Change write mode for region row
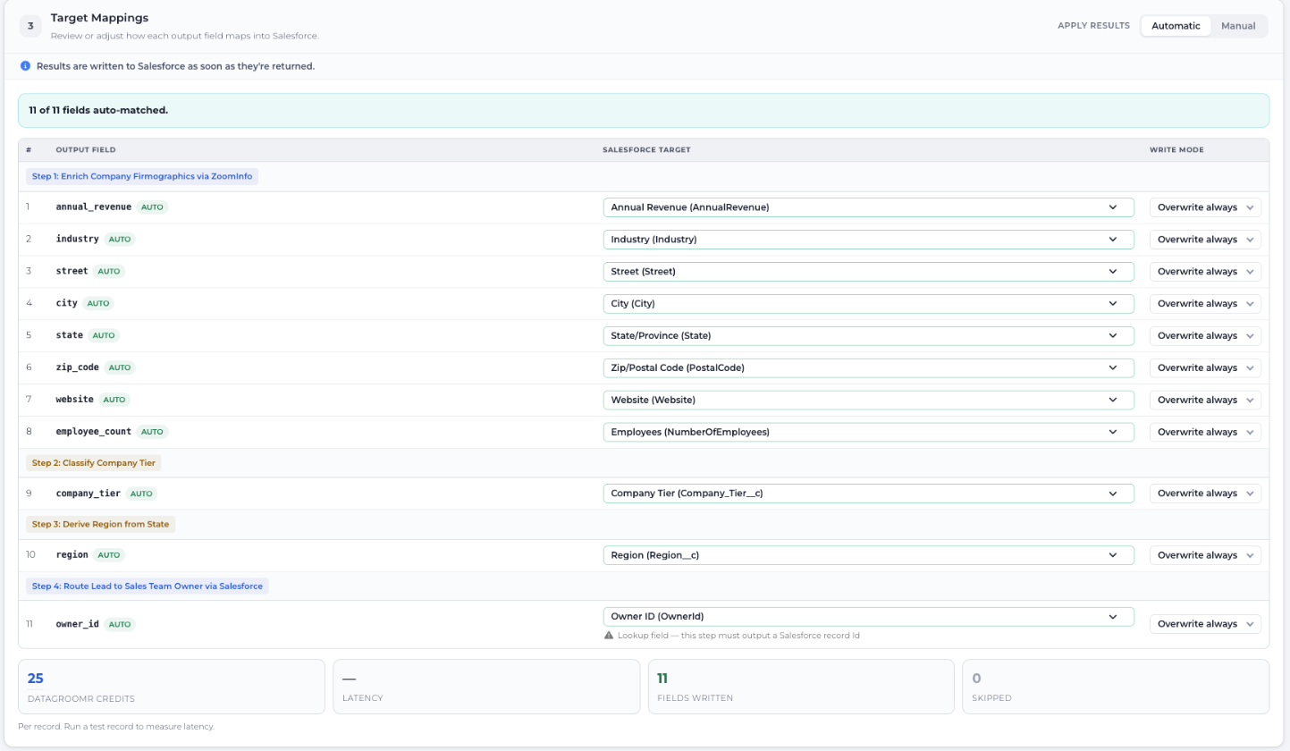This screenshot has height=751, width=1290. [x=1205, y=555]
